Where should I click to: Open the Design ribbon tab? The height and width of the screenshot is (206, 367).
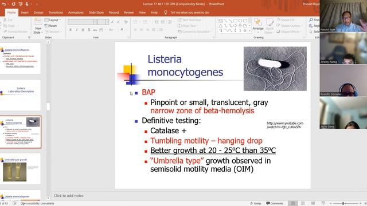coord(38,13)
